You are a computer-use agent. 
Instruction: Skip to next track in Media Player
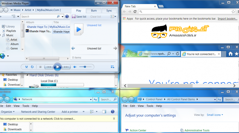[x=66, y=67]
